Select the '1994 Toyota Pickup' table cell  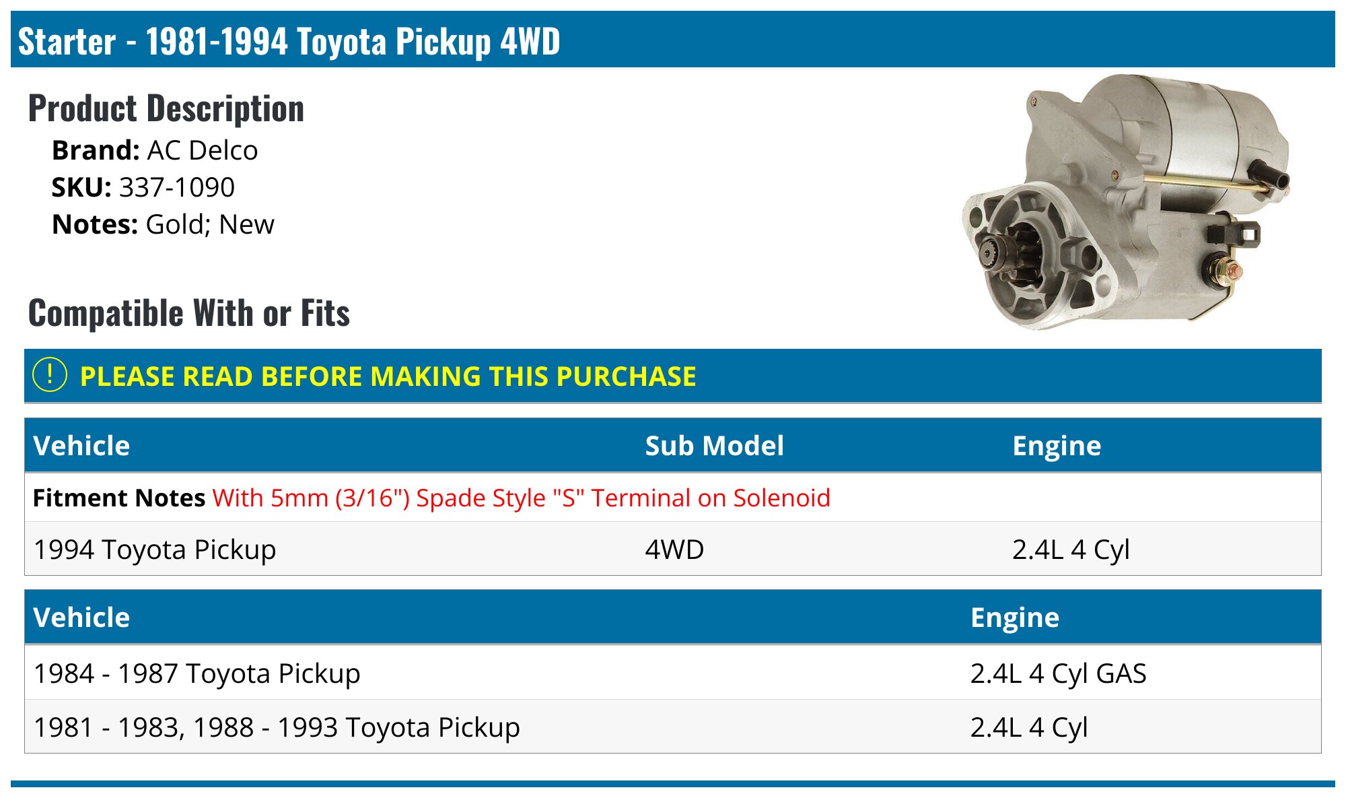pyautogui.click(x=155, y=550)
